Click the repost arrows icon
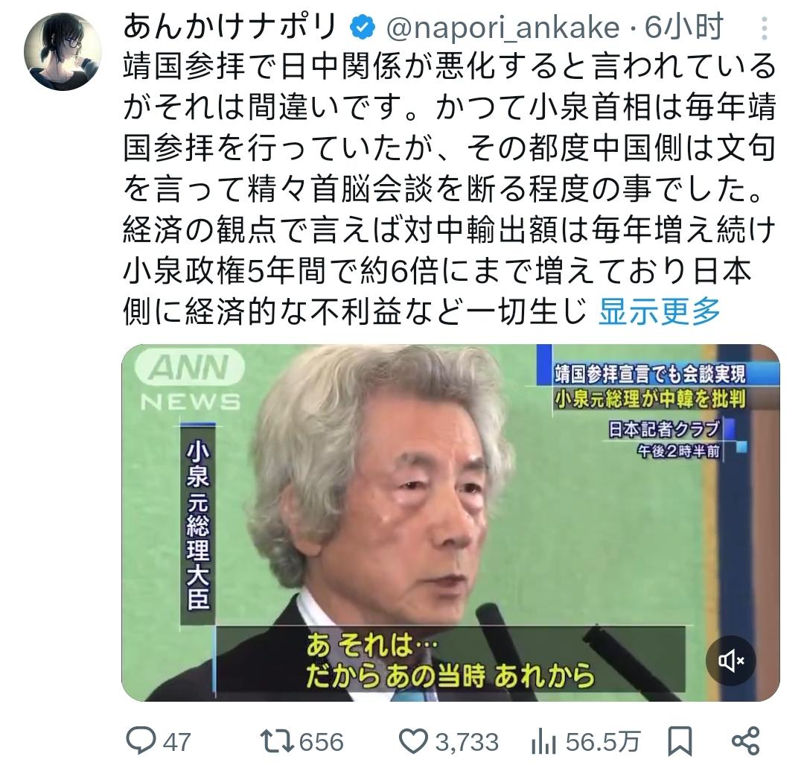 point(276,741)
